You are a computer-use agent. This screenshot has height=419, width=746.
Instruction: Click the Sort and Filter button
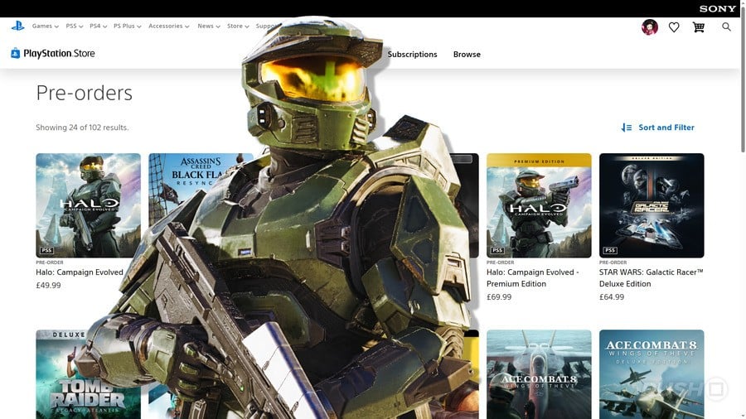(657, 128)
